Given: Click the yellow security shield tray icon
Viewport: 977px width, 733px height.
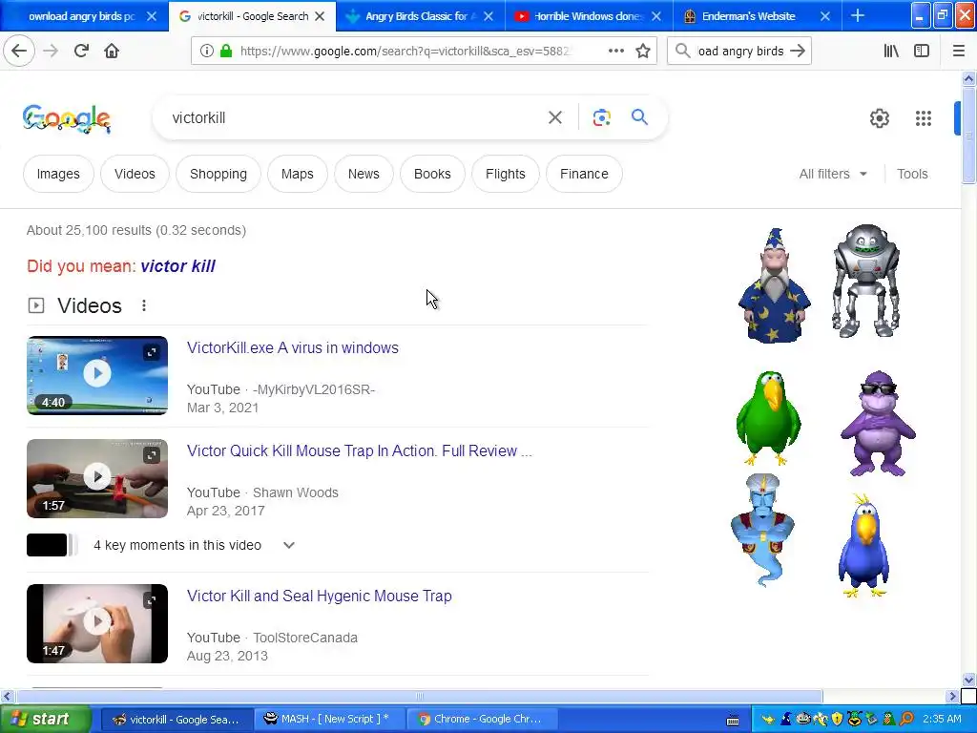Looking at the screenshot, I should tap(837, 719).
